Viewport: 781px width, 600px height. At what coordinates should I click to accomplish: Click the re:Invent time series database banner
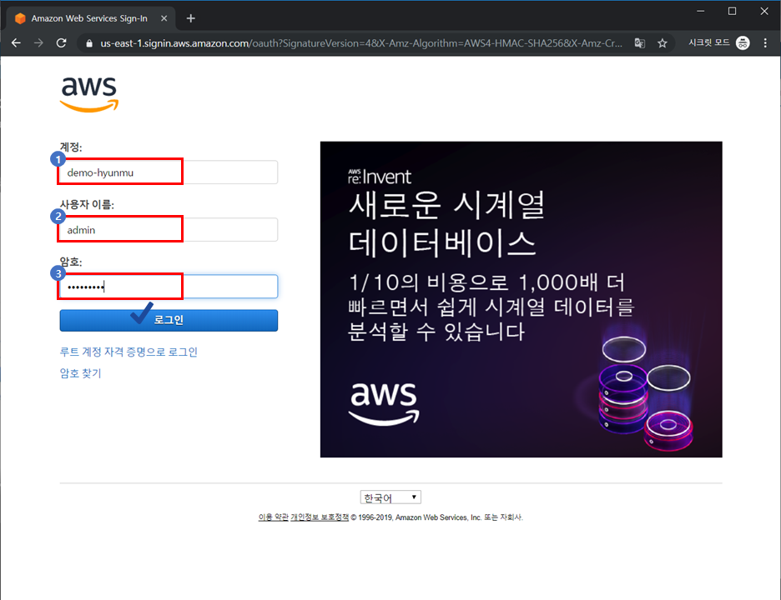pyautogui.click(x=521, y=299)
